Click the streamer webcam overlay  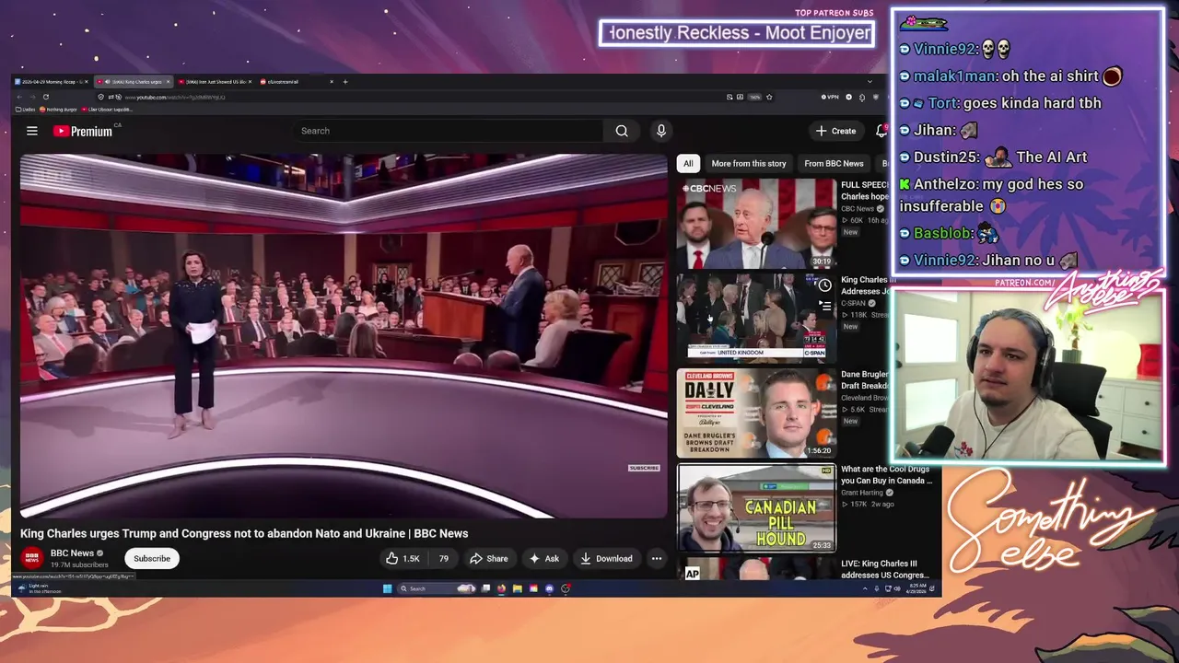pyautogui.click(x=1027, y=376)
